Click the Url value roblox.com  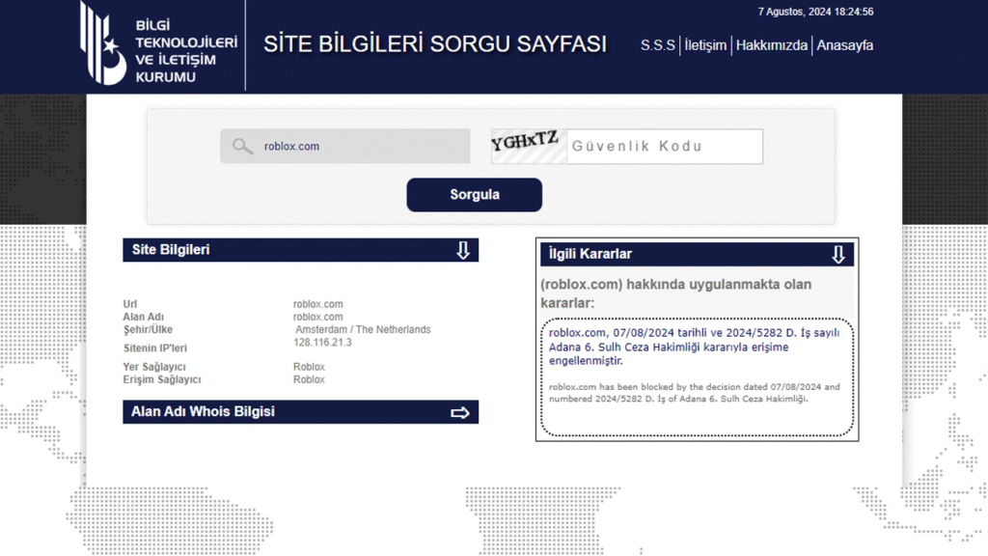point(317,304)
